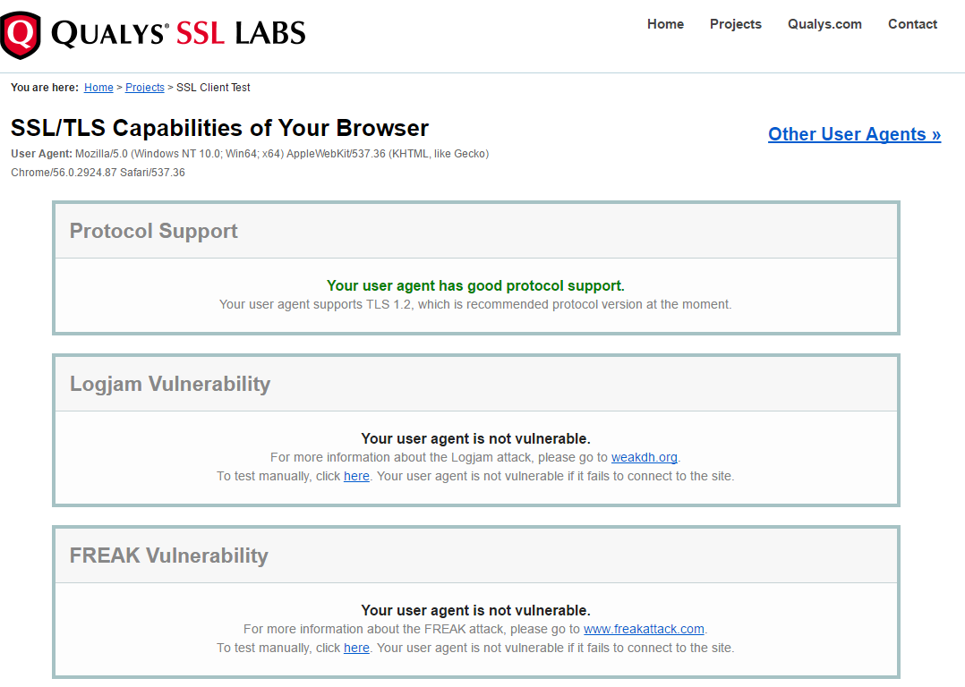Click 'not vulnerable' message in Logjam section
The width and height of the screenshot is (965, 687).
click(x=475, y=438)
